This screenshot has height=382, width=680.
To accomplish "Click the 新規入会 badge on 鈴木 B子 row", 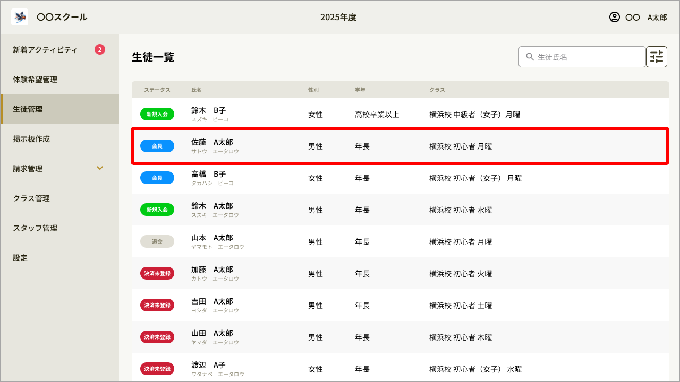I will [157, 114].
